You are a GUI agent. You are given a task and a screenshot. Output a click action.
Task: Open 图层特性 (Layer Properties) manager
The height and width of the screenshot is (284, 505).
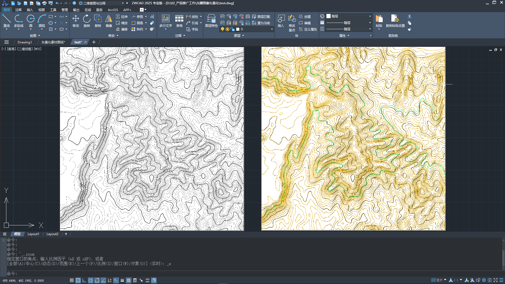pos(211,21)
